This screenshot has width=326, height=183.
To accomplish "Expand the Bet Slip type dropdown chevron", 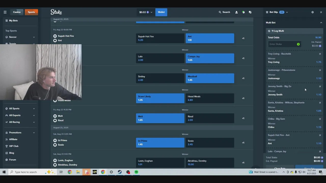I will pos(287,12).
